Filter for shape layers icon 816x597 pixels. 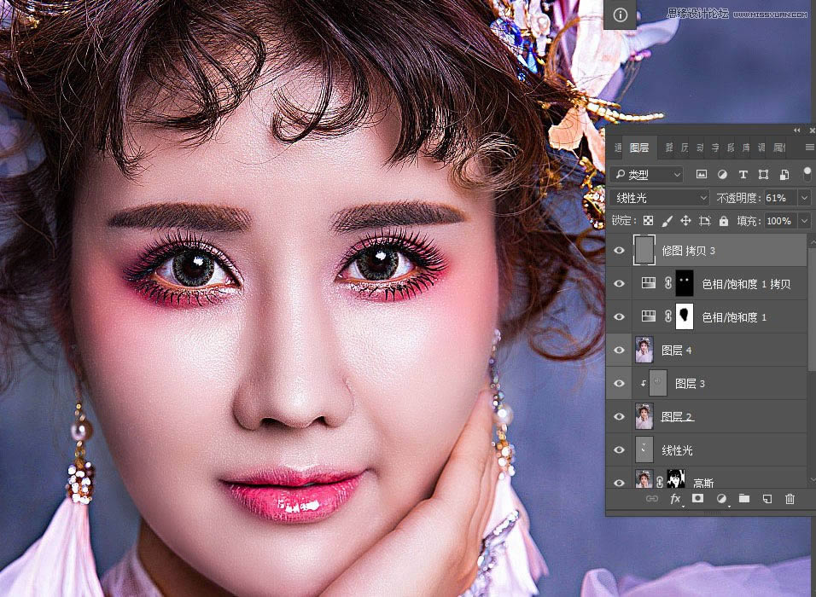(x=763, y=174)
